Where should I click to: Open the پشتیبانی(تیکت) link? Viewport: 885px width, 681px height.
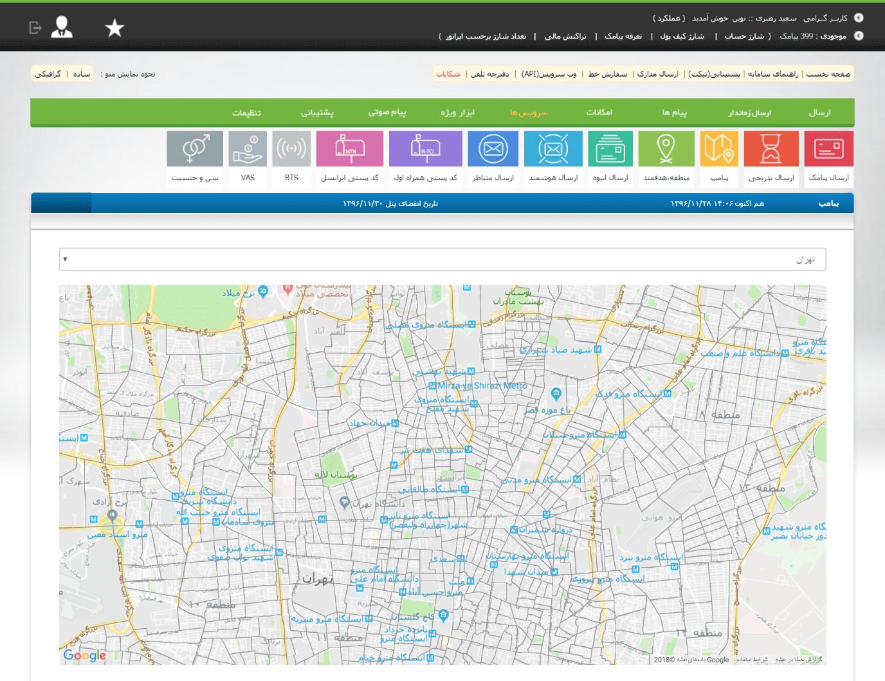(x=714, y=74)
